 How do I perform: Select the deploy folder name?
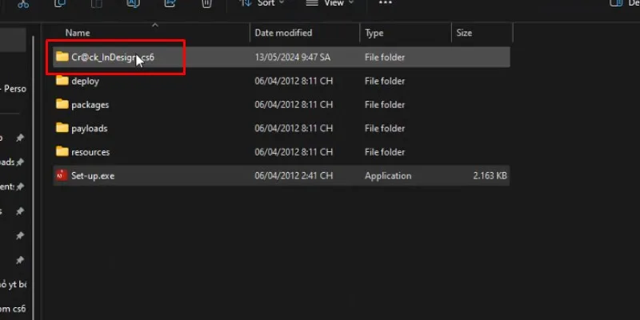click(x=85, y=81)
